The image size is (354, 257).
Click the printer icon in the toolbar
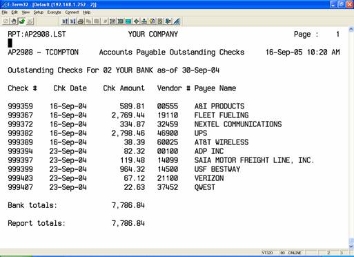coord(81,21)
